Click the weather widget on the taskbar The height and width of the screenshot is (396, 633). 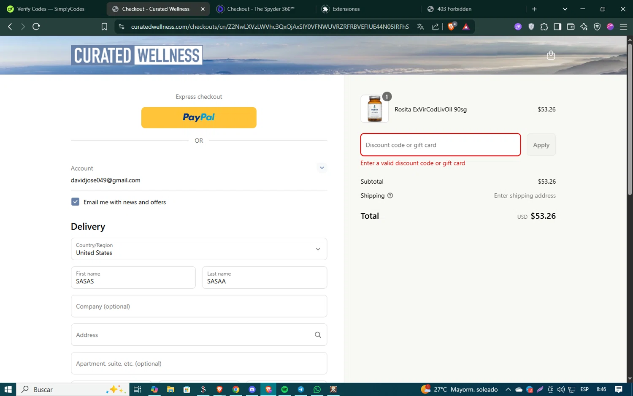pos(460,389)
